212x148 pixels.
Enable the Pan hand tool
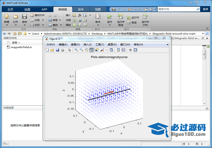pos(86,50)
